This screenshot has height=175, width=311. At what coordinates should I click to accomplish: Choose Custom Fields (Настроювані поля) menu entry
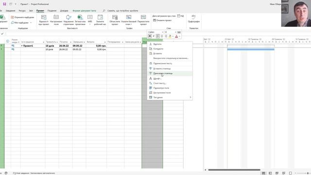[x=170, y=93]
